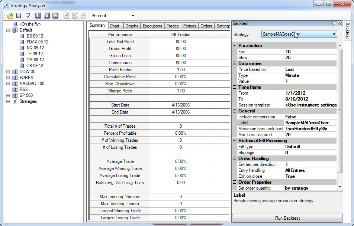This screenshot has width=354, height=226.
Task: Click the grayed minus remove list icon
Action: 83,16
